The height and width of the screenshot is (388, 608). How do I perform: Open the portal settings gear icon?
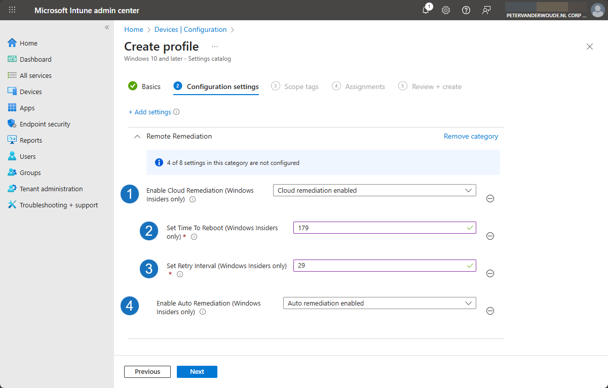[446, 10]
